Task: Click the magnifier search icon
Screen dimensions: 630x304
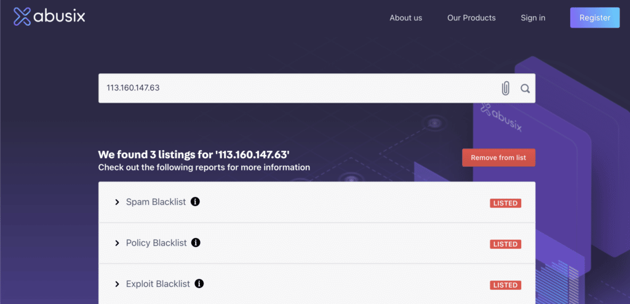Action: click(x=525, y=89)
